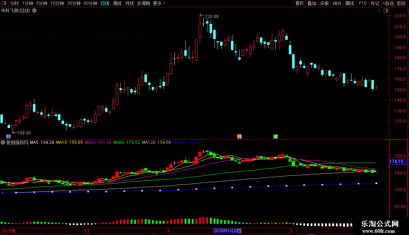Click the MA250: 118.37 label
The height and width of the screenshot is (235, 409).
[x=187, y=142]
